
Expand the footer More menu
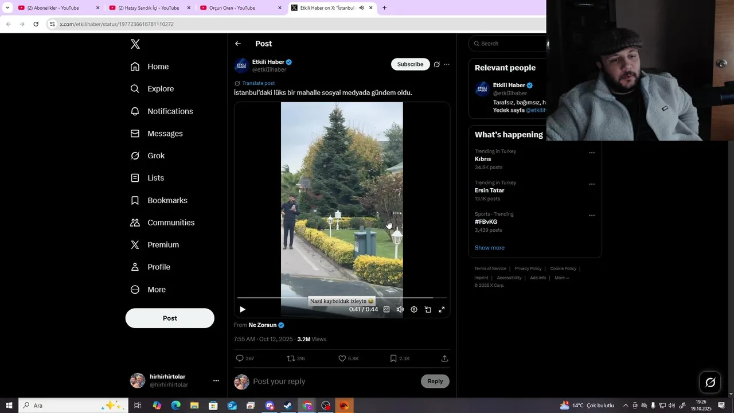(x=561, y=278)
